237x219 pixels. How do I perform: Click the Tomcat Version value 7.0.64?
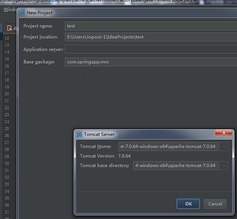click(x=124, y=156)
